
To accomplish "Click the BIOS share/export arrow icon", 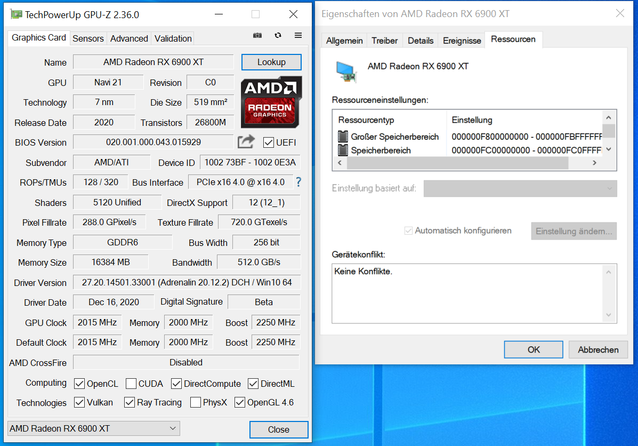I will [x=246, y=142].
